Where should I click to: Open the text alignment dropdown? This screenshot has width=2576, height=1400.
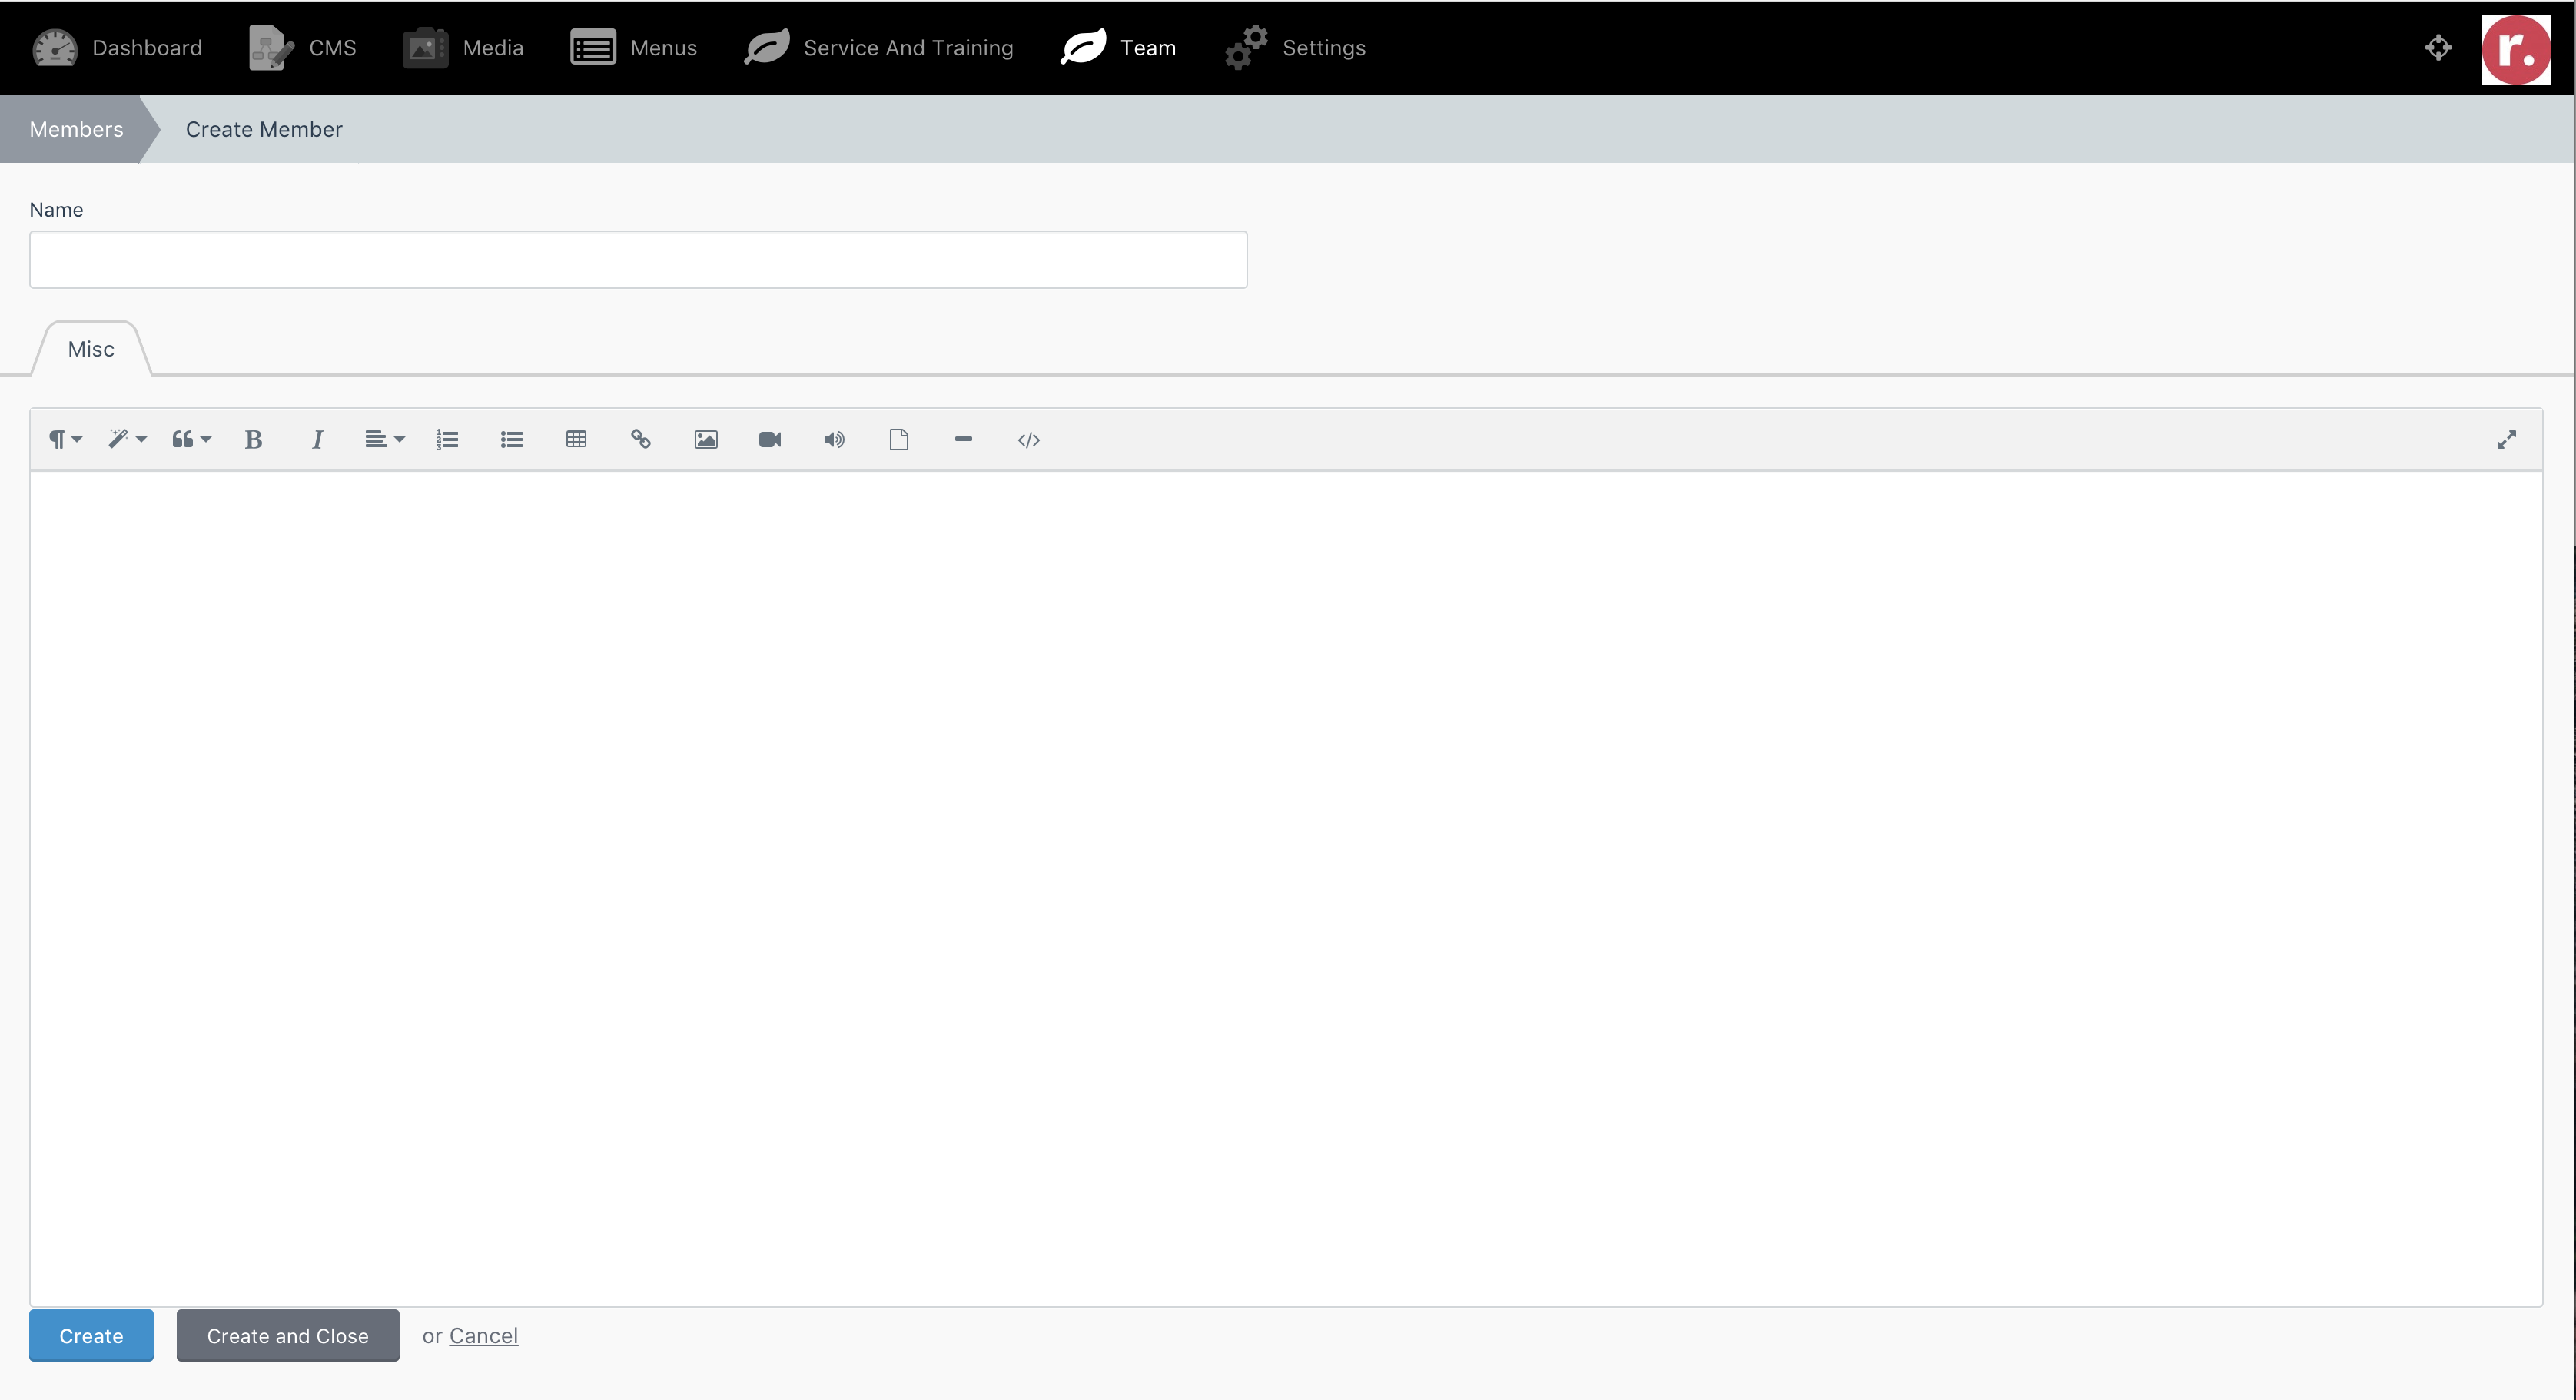(384, 440)
